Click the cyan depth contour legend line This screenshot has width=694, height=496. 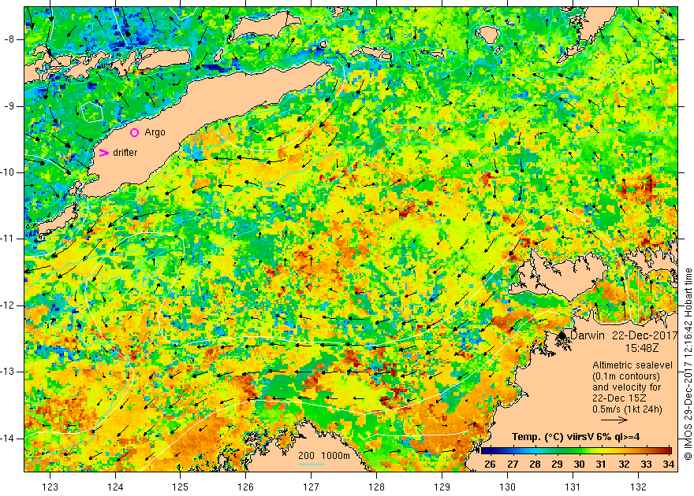312,465
